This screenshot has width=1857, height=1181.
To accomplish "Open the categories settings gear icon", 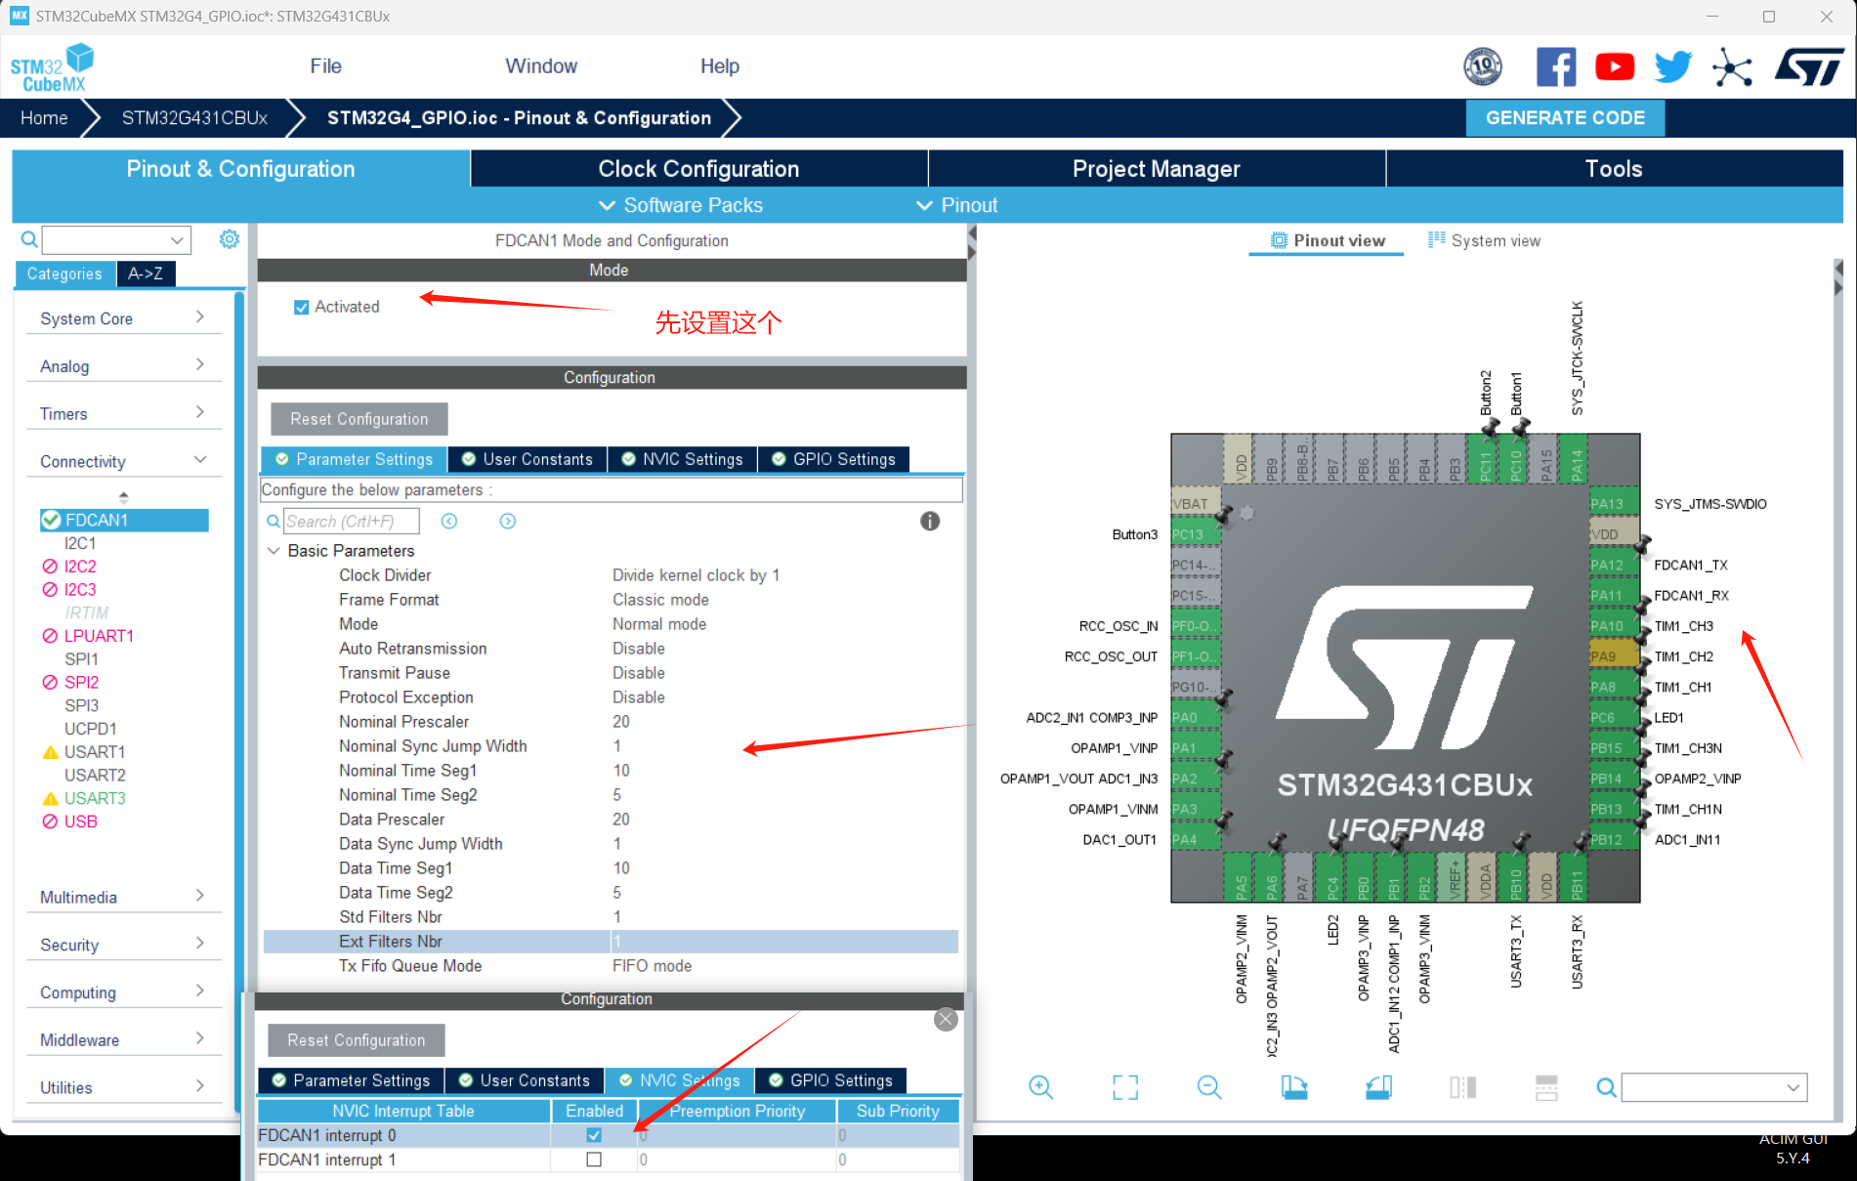I will pyautogui.click(x=230, y=239).
